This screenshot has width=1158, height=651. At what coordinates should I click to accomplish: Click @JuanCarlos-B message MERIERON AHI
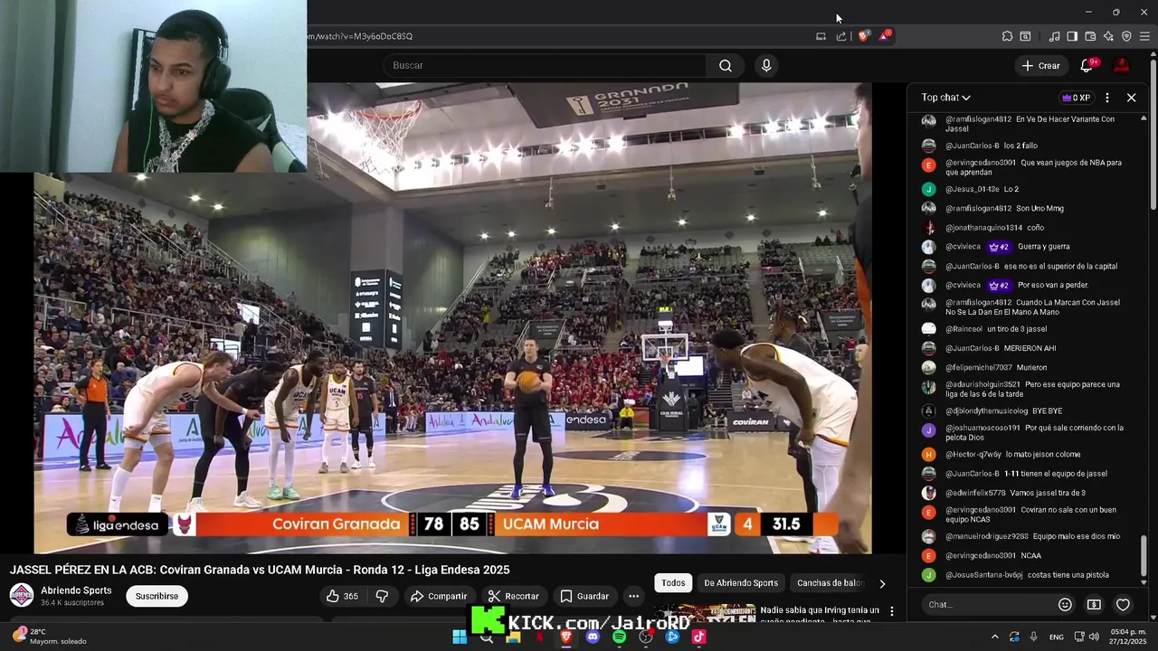1001,348
